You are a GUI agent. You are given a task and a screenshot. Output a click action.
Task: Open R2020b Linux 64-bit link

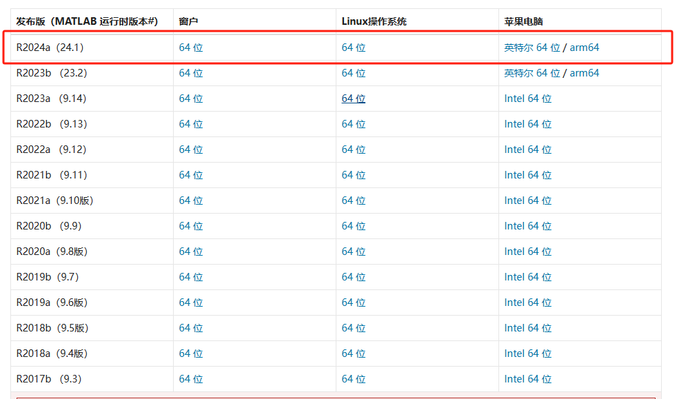point(354,225)
